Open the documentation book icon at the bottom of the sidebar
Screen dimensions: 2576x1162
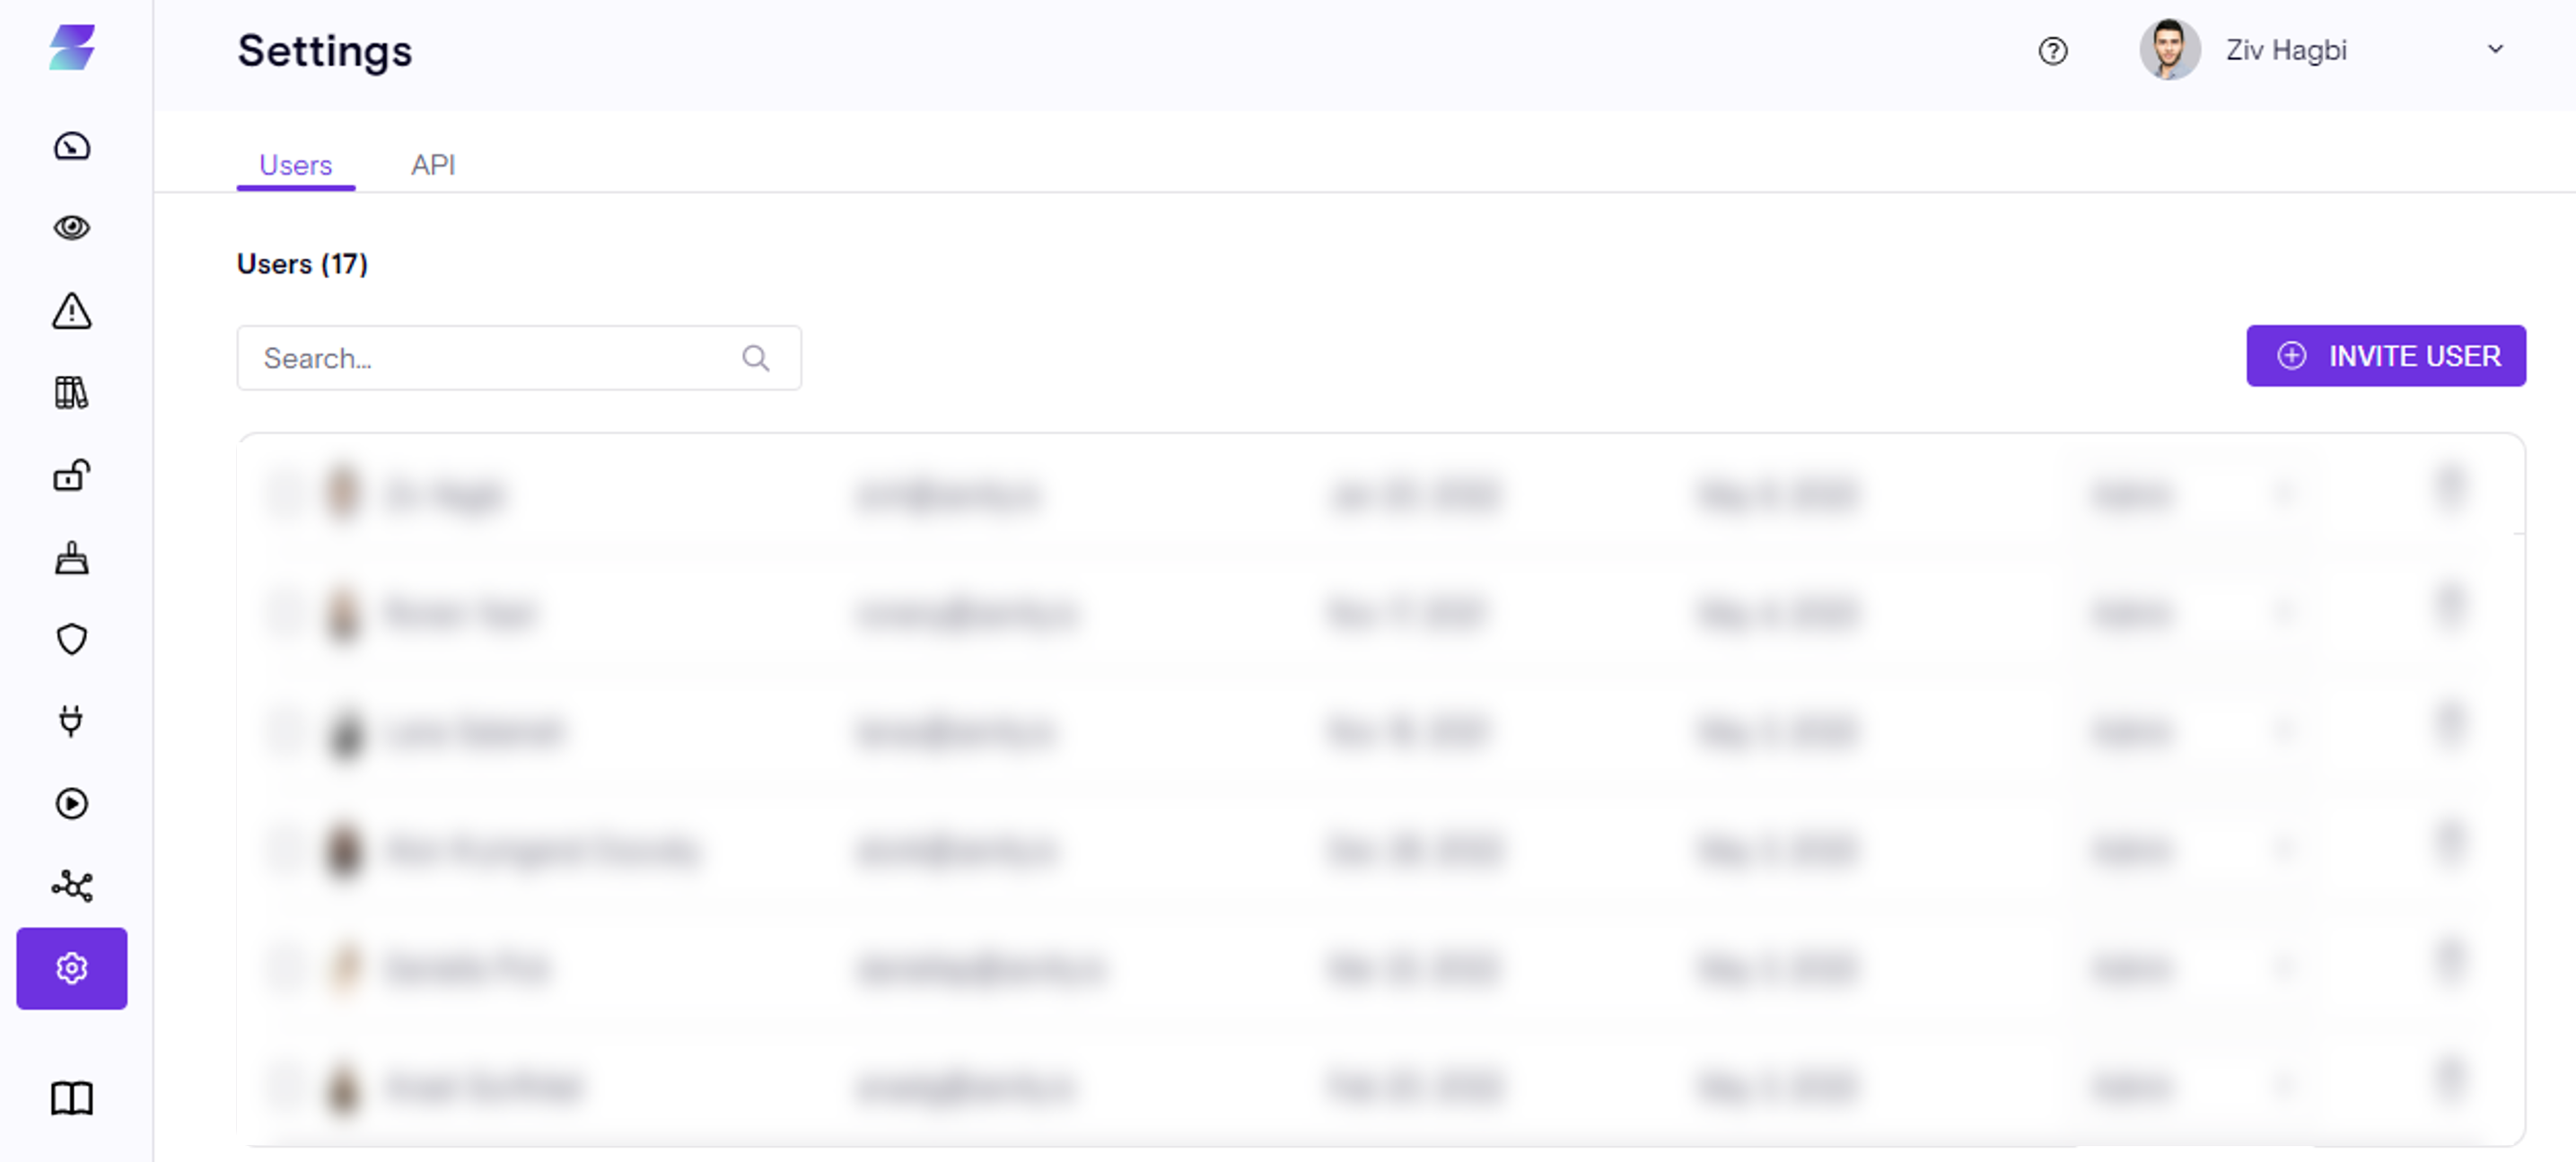click(x=71, y=1098)
